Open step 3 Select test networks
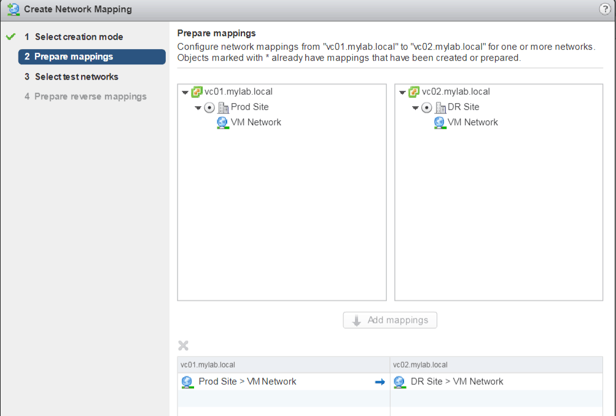Viewport: 616px width, 416px height. 76,77
